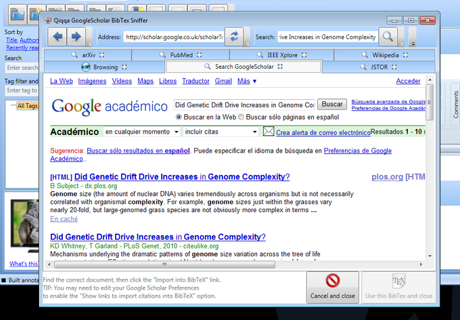Click first library toolbar icon in Qiqqa
460x320 pixels.
18,15
